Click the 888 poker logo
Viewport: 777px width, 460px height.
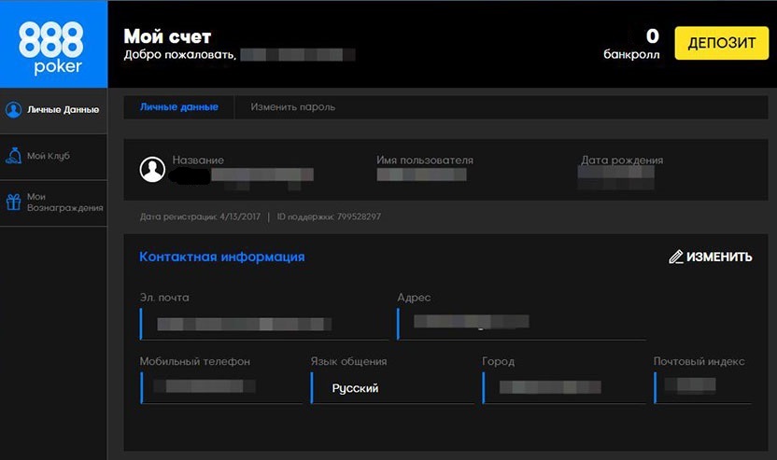[x=51, y=48]
